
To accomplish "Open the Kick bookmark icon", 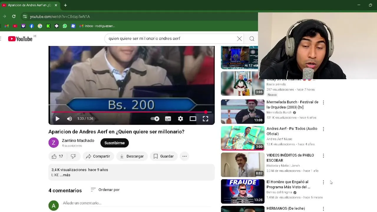I will (48, 26).
